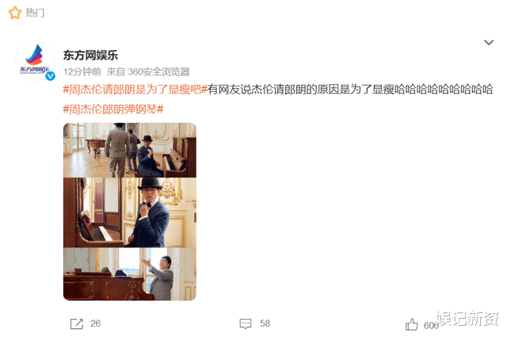Click the repost count 26
Image resolution: width=507 pixels, height=337 pixels.
tap(96, 324)
